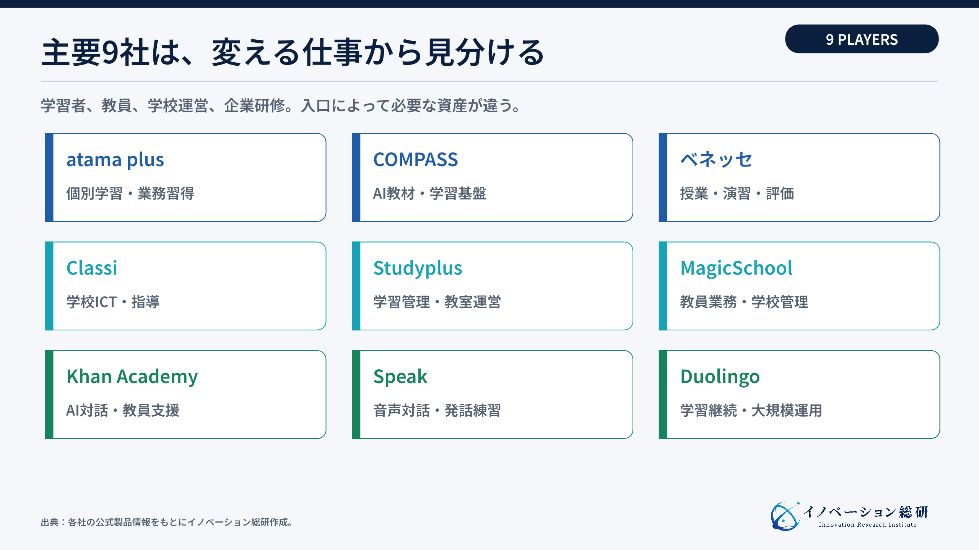The height and width of the screenshot is (550, 979).
Task: Click the Speak card heading
Action: (400, 377)
